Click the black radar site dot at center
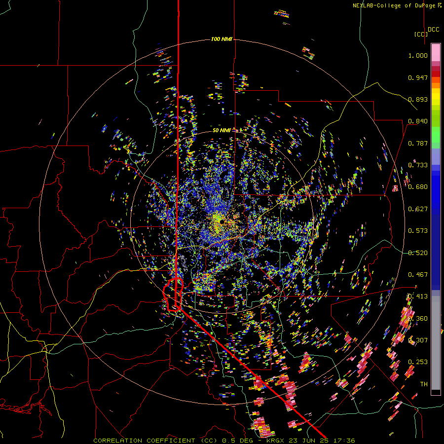This screenshot has width=444, height=444. (x=222, y=222)
